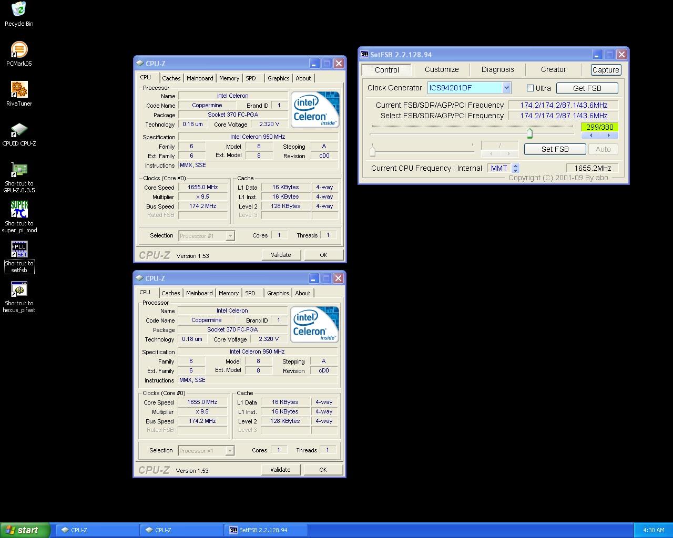Click OK in lower CPU-Z window

tap(323, 470)
